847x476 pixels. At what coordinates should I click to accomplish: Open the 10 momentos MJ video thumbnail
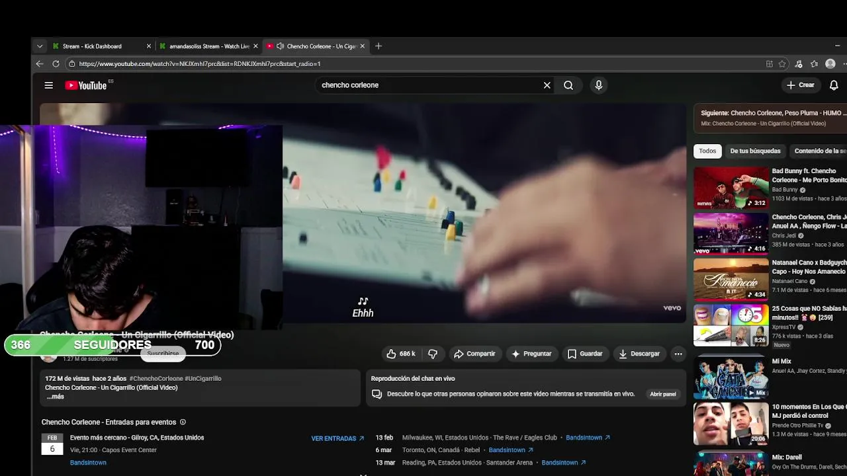click(731, 423)
